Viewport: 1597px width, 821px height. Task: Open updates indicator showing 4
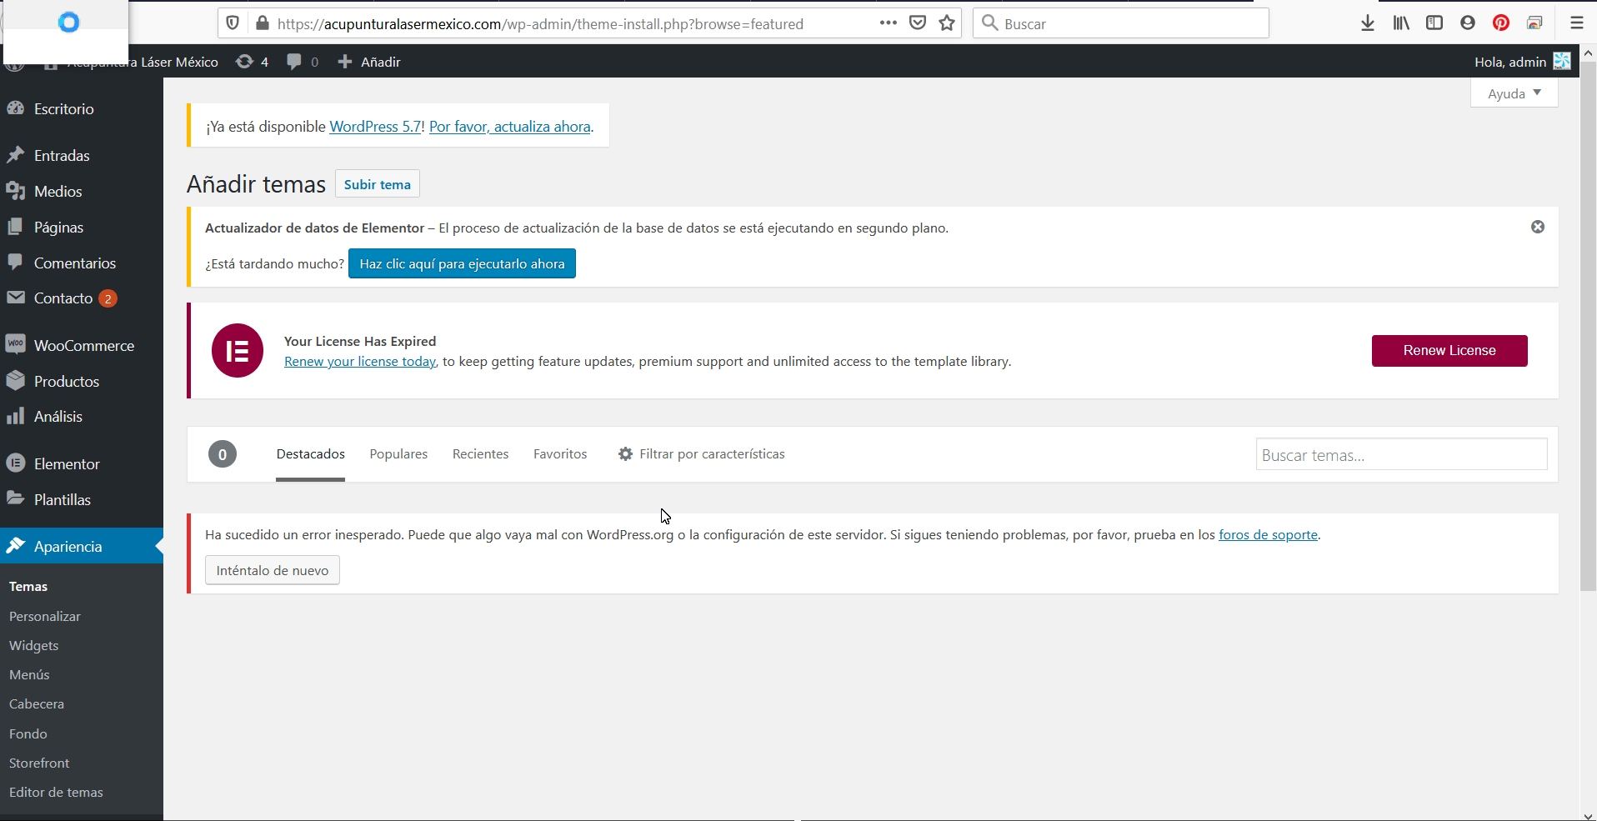tap(252, 62)
